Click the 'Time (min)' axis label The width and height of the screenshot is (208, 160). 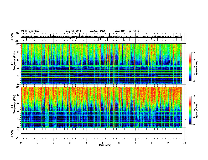pos(105,145)
